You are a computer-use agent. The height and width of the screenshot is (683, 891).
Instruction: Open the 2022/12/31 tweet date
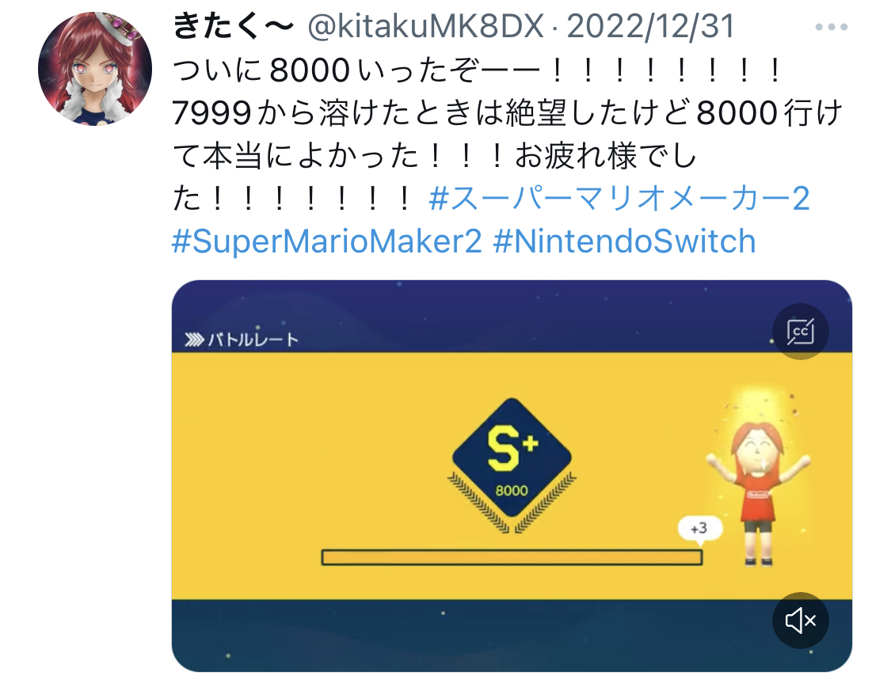coord(651,26)
